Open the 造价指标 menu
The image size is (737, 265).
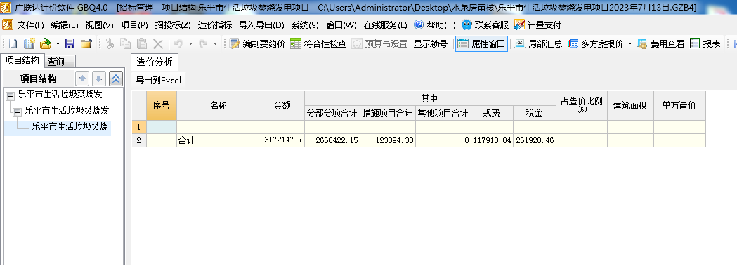pos(215,25)
